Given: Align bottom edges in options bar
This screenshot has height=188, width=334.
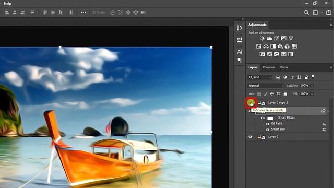Looking at the screenshot, I should 61,13.
